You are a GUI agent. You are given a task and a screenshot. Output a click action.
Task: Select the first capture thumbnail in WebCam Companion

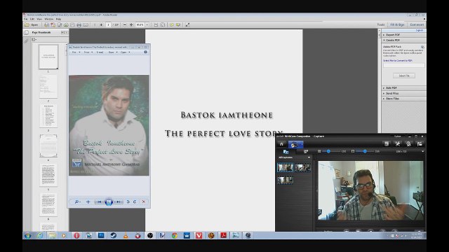(x=285, y=167)
